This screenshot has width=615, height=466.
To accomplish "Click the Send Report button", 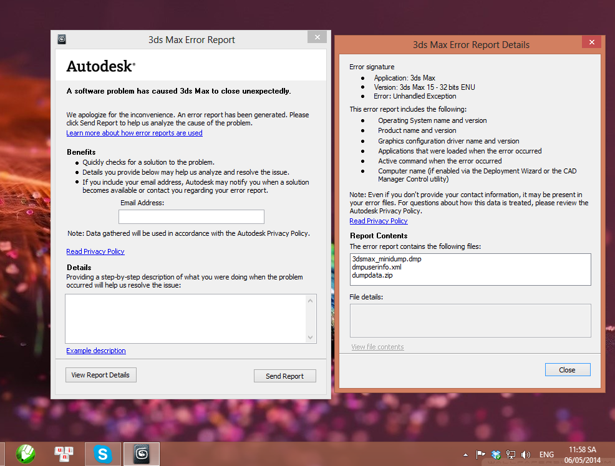I will 285,376.
